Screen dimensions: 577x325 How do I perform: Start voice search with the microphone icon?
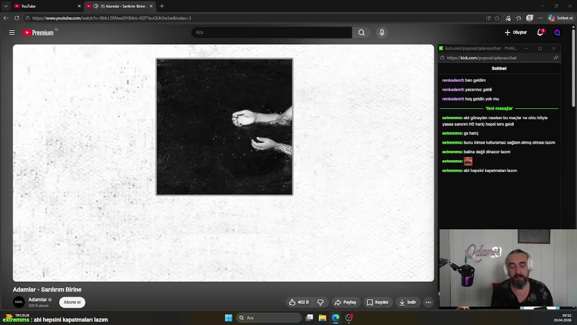(382, 32)
